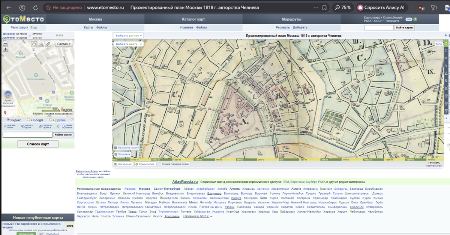The width and height of the screenshot is (450, 235).
Task: Open Новый ПГМ Зарайского и Егорьевского уездов
Action: pos(31,225)
